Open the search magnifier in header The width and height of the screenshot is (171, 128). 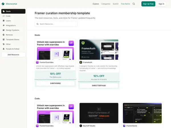coord(134,4)
